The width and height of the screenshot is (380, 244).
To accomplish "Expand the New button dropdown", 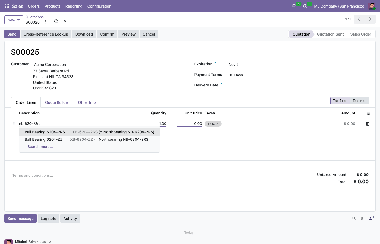I will [x=14, y=20].
